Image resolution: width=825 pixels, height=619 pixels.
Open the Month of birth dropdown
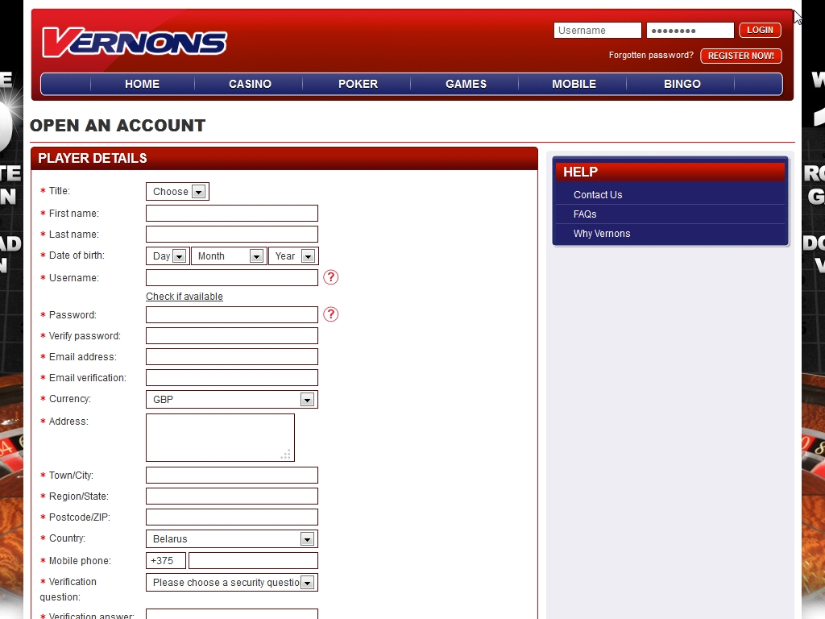229,256
